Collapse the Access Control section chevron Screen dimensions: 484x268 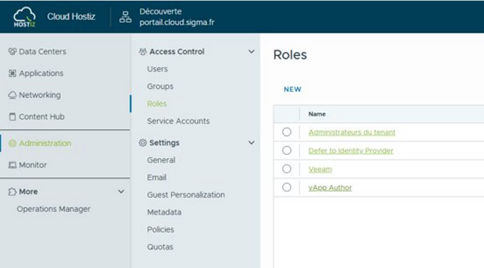point(251,52)
